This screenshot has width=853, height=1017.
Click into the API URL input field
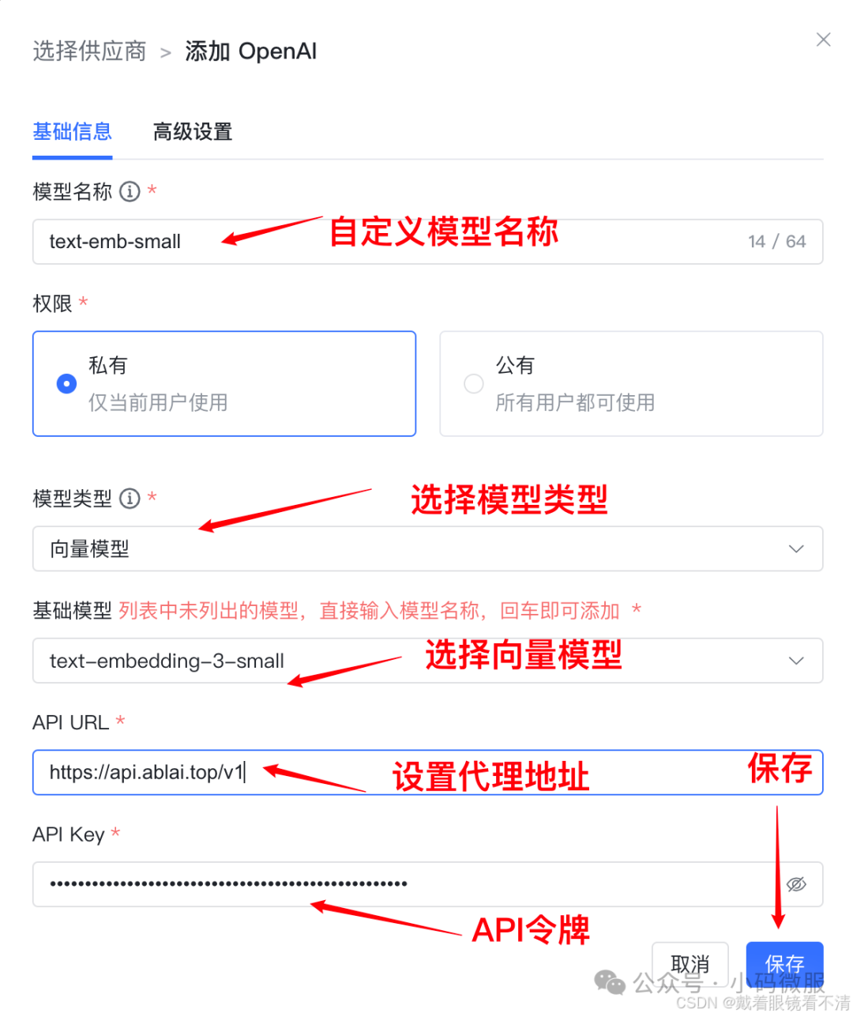point(427,772)
